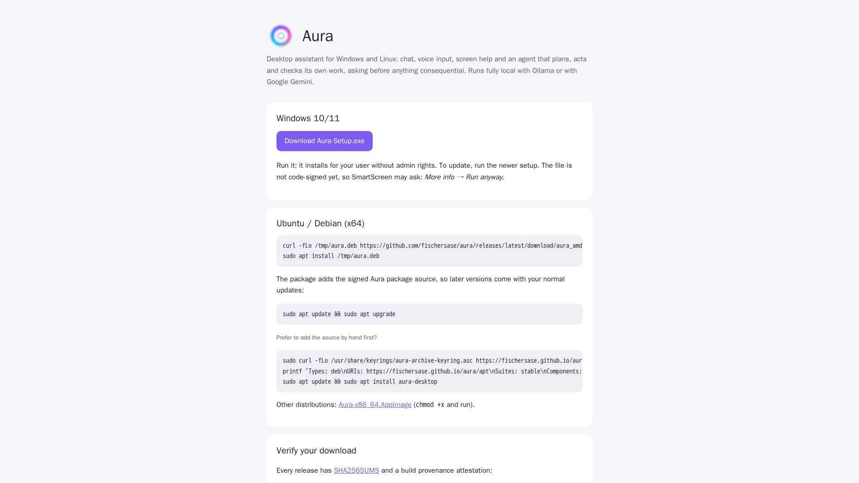Click the 'sudo apt update && sudo apt upgrade' code block
859x483 pixels.
429,314
